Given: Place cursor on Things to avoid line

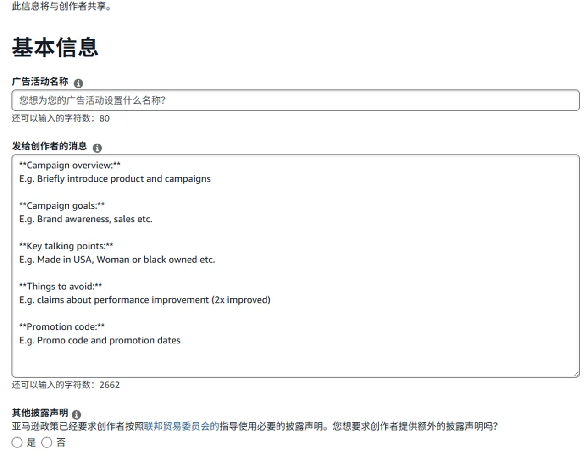Looking at the screenshot, I should coord(61,286).
